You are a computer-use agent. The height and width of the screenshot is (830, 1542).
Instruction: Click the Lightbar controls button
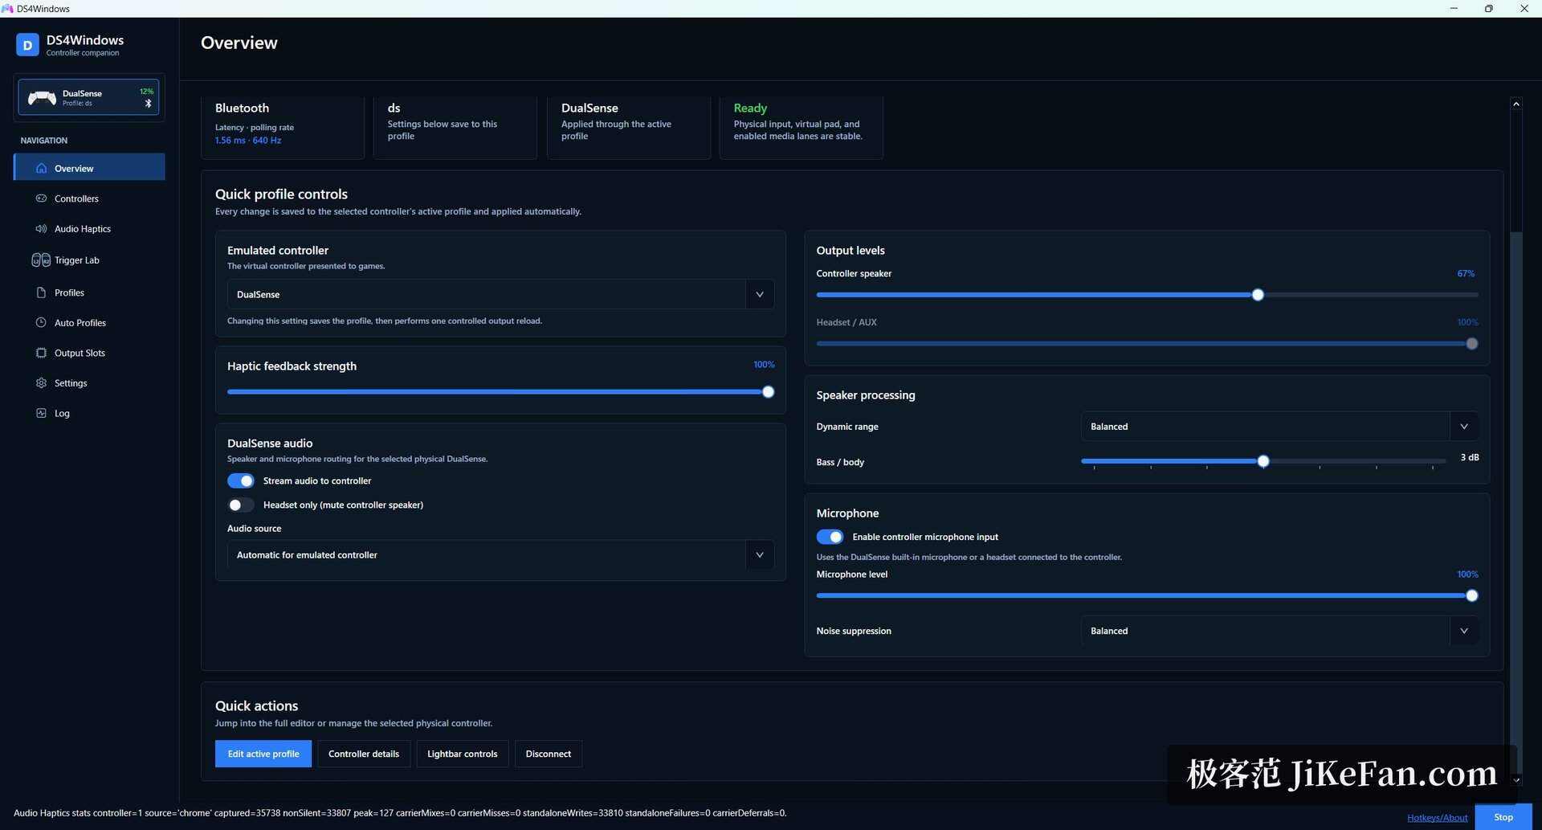point(463,754)
